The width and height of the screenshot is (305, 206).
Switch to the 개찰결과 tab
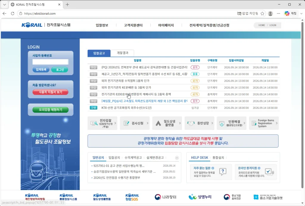(122, 53)
